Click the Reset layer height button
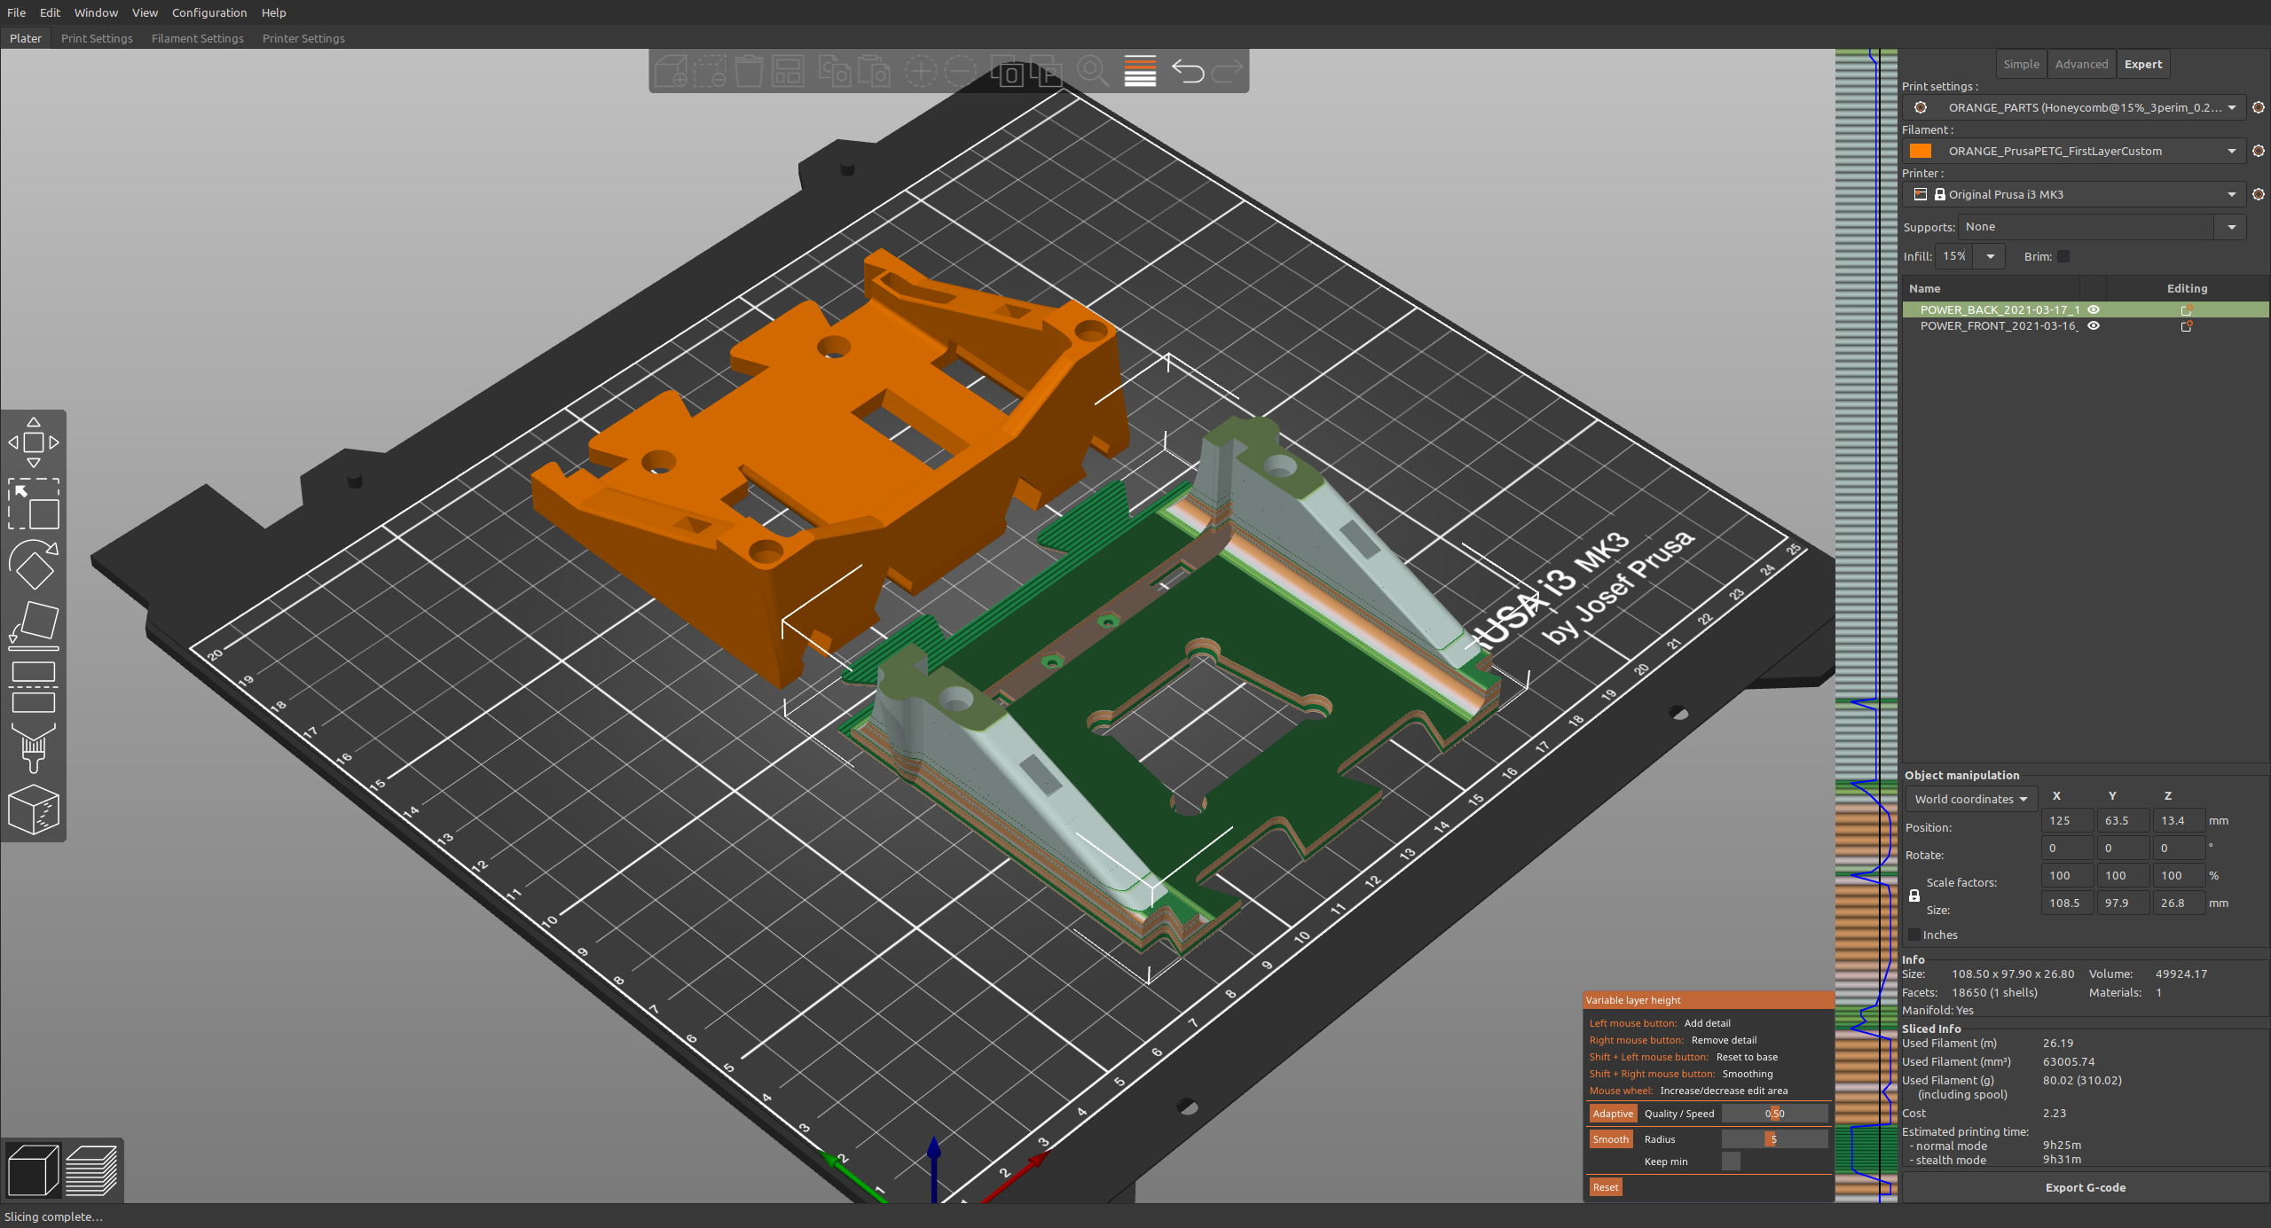Image resolution: width=2271 pixels, height=1228 pixels. [x=1605, y=1187]
